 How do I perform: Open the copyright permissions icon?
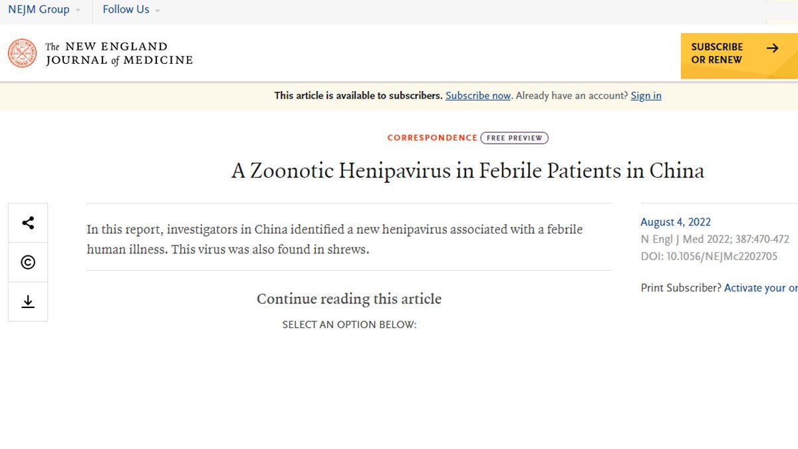pos(28,262)
